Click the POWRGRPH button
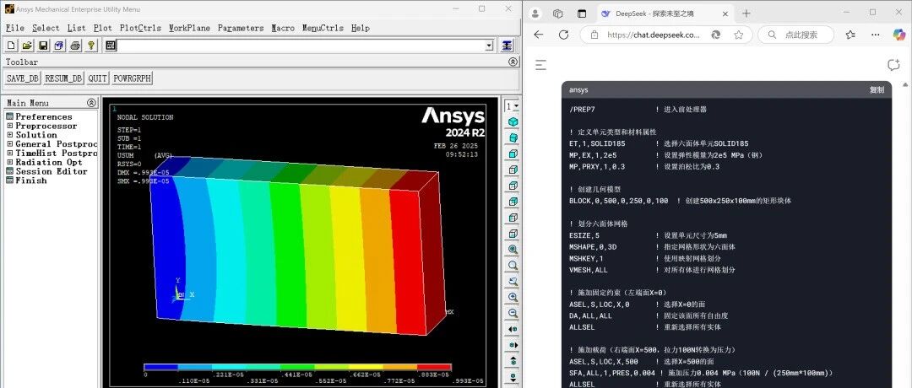912x388 pixels. pyautogui.click(x=132, y=78)
